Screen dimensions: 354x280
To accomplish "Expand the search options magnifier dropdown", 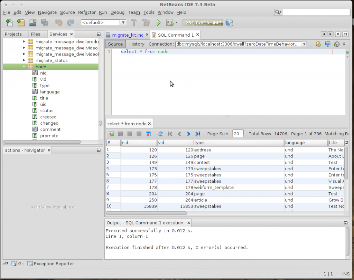I will point(278,12).
